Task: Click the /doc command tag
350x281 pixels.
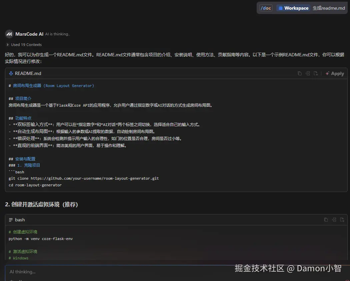Action: click(x=266, y=8)
